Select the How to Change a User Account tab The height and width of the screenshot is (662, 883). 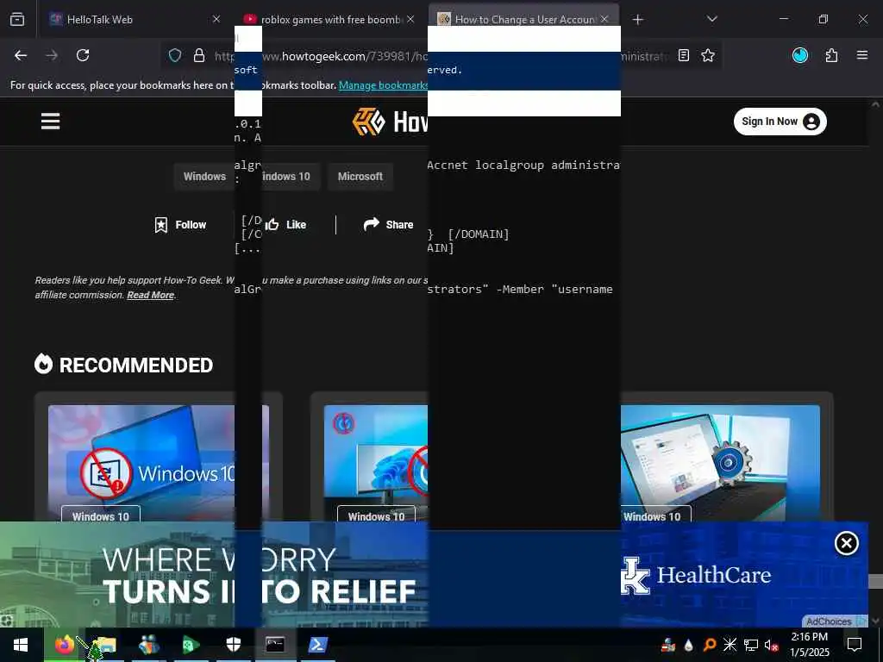523,20
